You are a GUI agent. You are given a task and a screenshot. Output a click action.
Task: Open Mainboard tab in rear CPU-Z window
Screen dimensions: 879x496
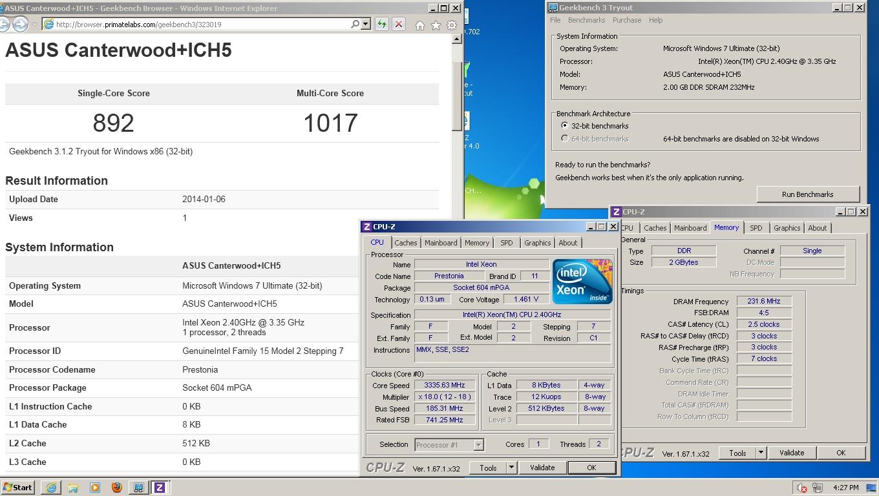[690, 228]
